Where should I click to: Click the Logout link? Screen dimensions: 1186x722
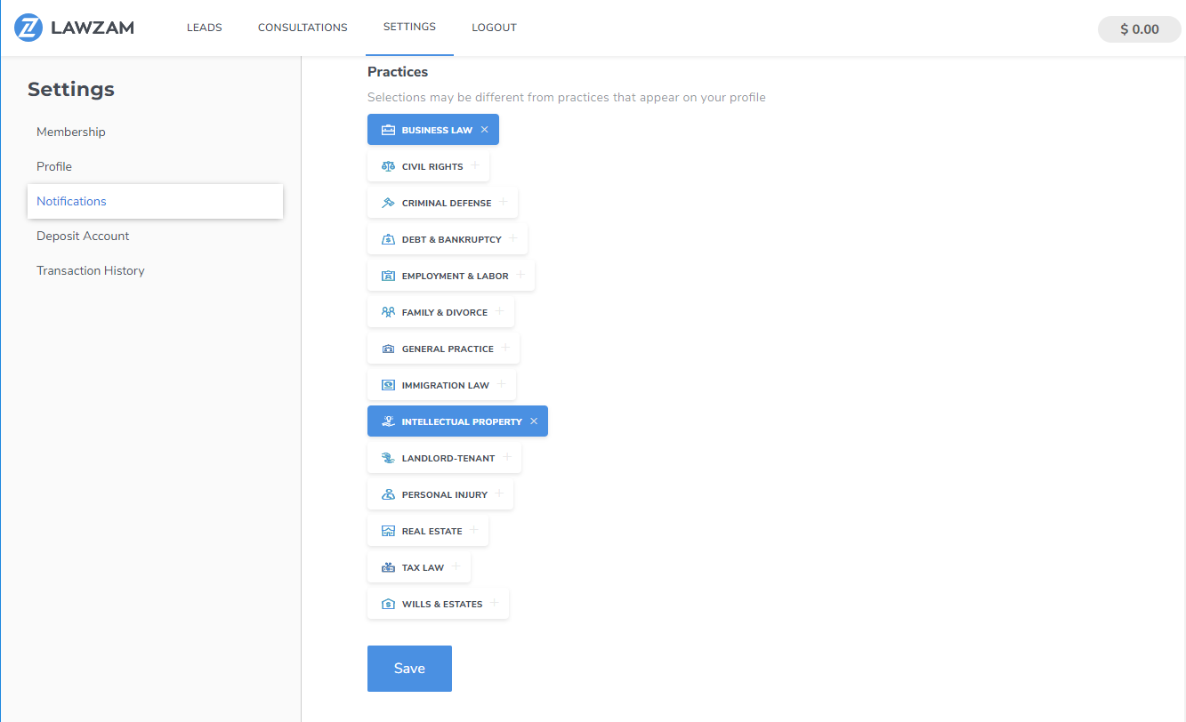point(494,28)
